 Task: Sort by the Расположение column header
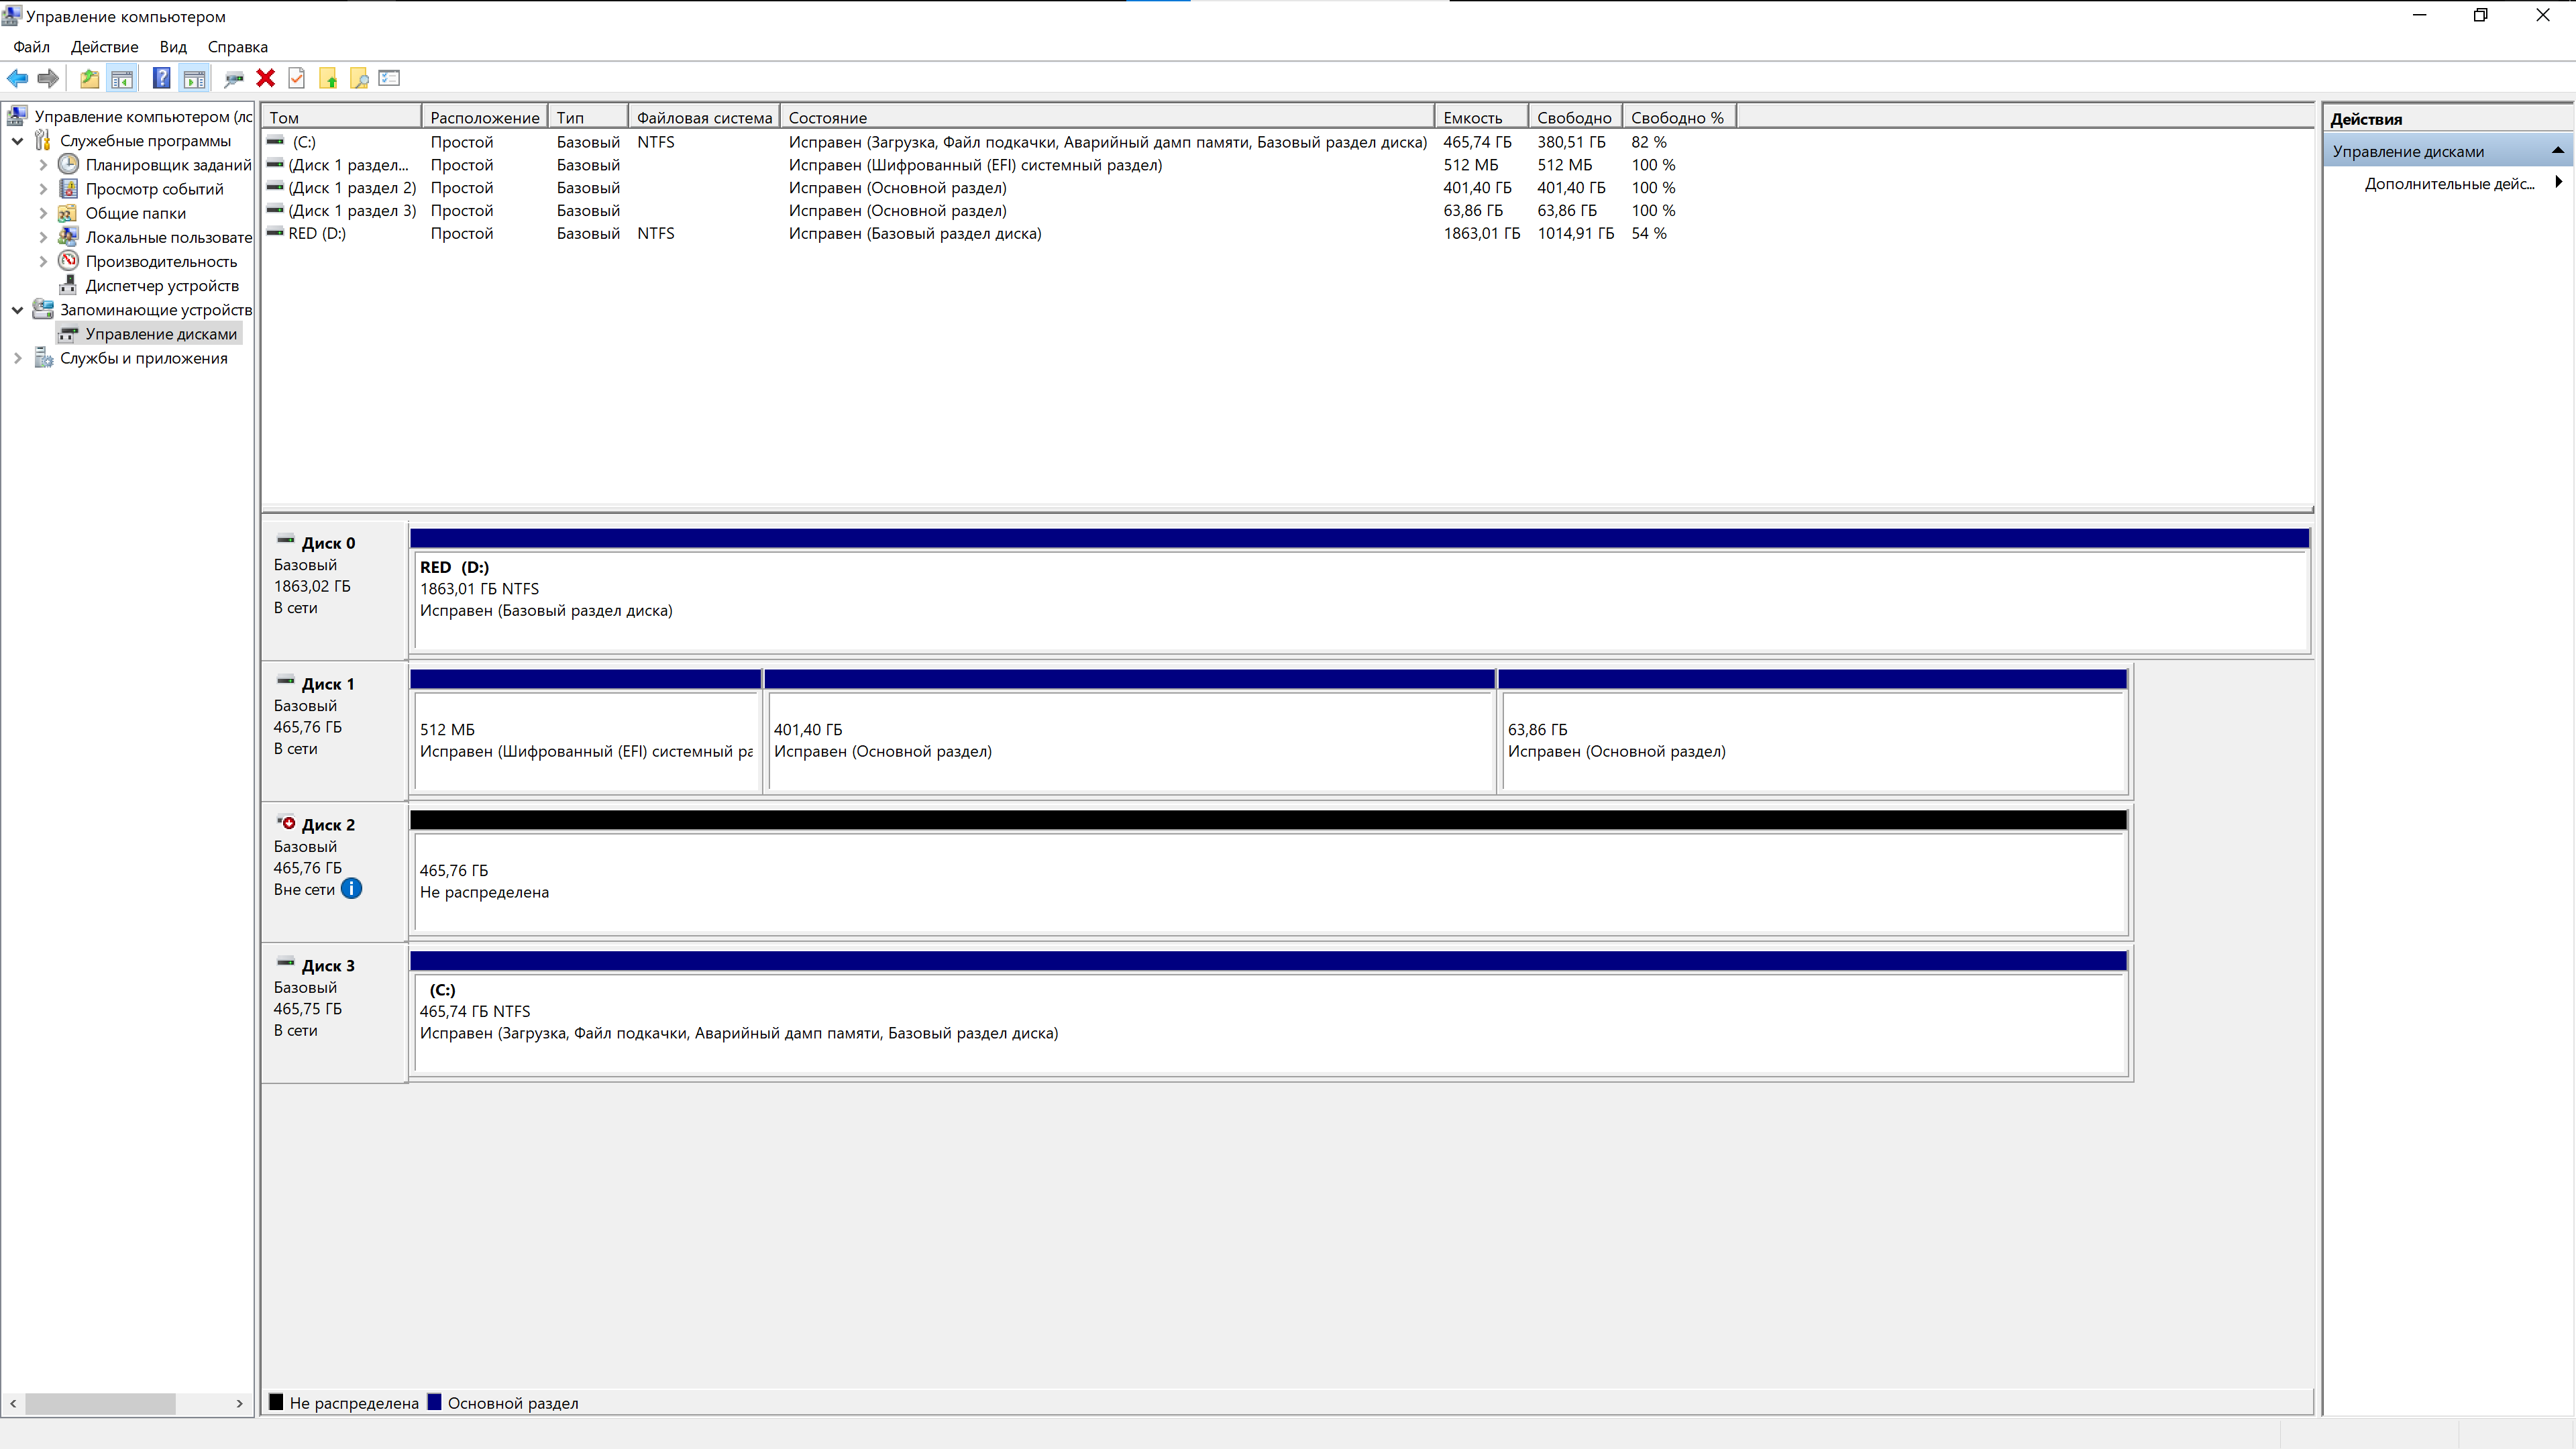(x=485, y=117)
